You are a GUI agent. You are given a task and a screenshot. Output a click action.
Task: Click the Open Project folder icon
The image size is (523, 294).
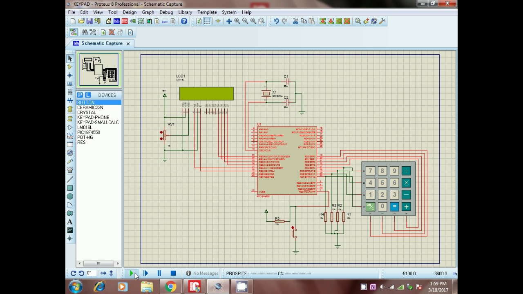[x=81, y=21]
